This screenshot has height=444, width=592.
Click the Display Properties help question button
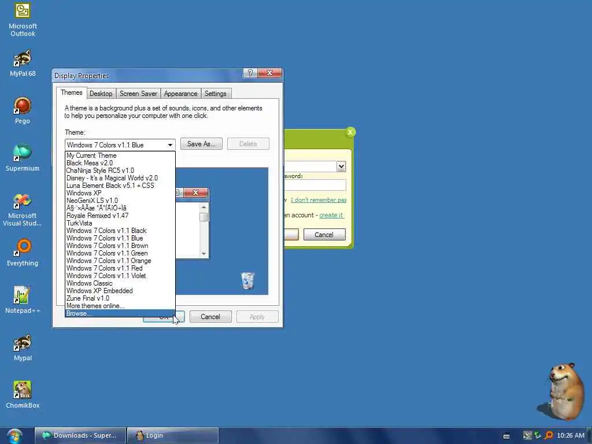coord(250,73)
